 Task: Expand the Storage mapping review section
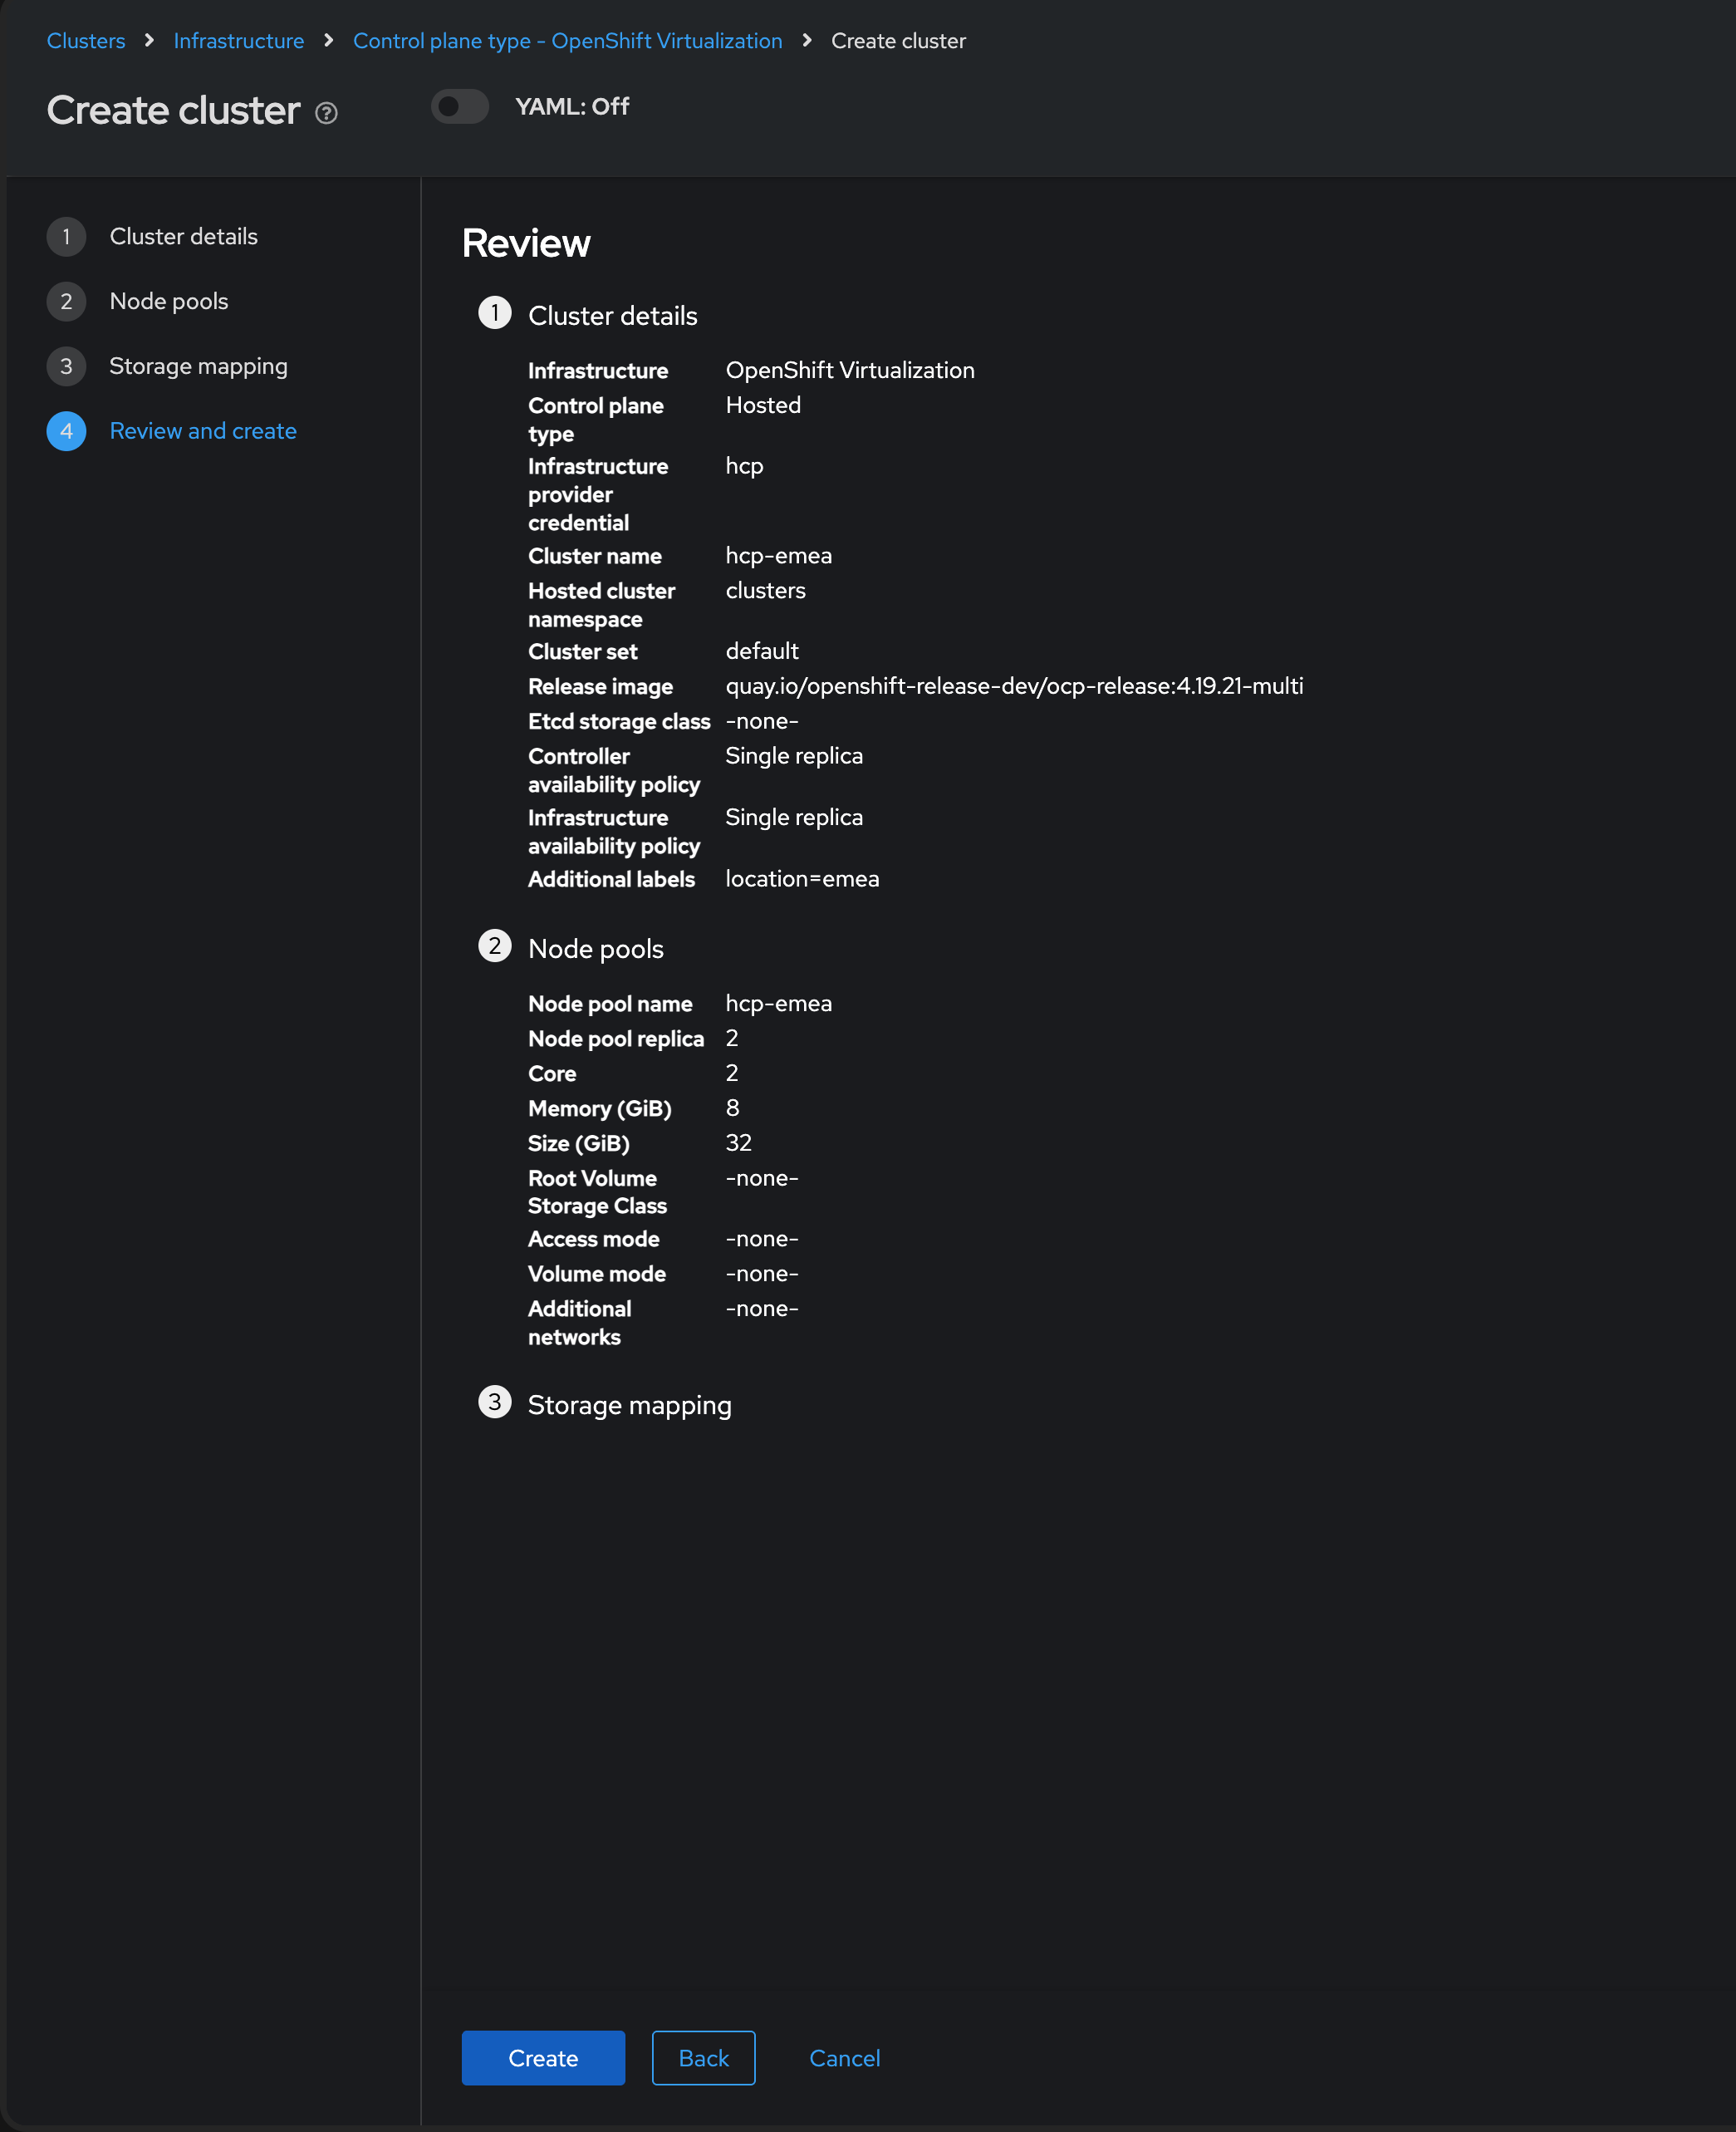pyautogui.click(x=629, y=1406)
